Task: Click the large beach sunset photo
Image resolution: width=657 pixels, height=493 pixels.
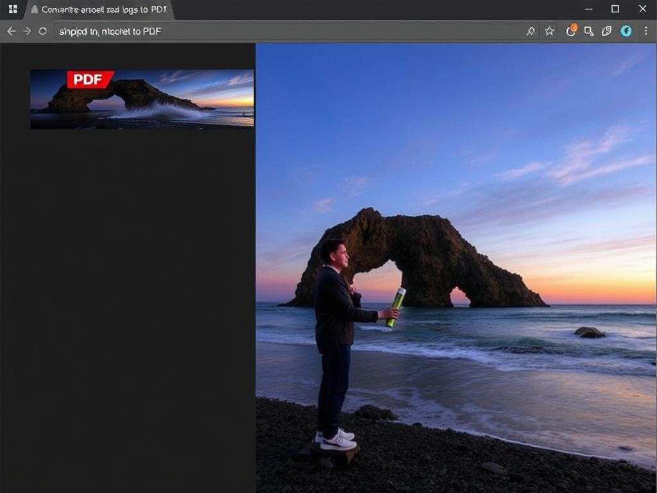Action: [456, 268]
